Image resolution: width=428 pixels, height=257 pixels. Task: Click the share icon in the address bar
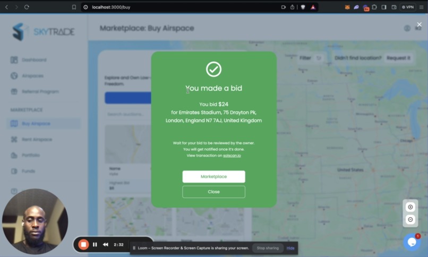point(293,7)
